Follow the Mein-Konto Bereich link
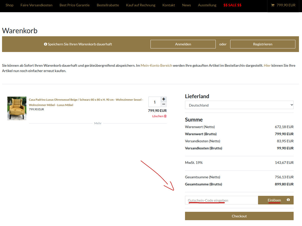This screenshot has width=302, height=226. [156, 65]
